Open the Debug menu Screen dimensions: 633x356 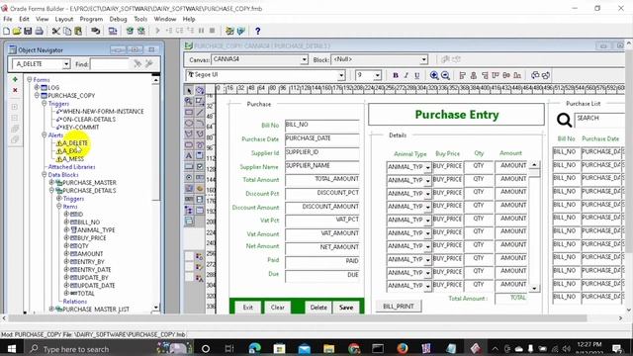pos(118,19)
